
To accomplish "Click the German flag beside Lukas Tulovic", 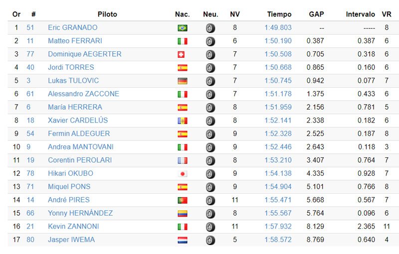I will point(183,81).
